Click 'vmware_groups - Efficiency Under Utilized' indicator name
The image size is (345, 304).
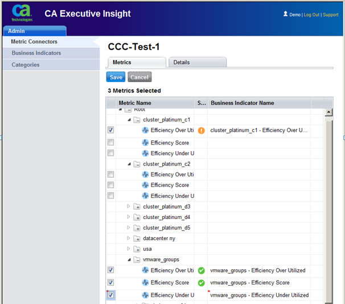[x=260, y=295]
